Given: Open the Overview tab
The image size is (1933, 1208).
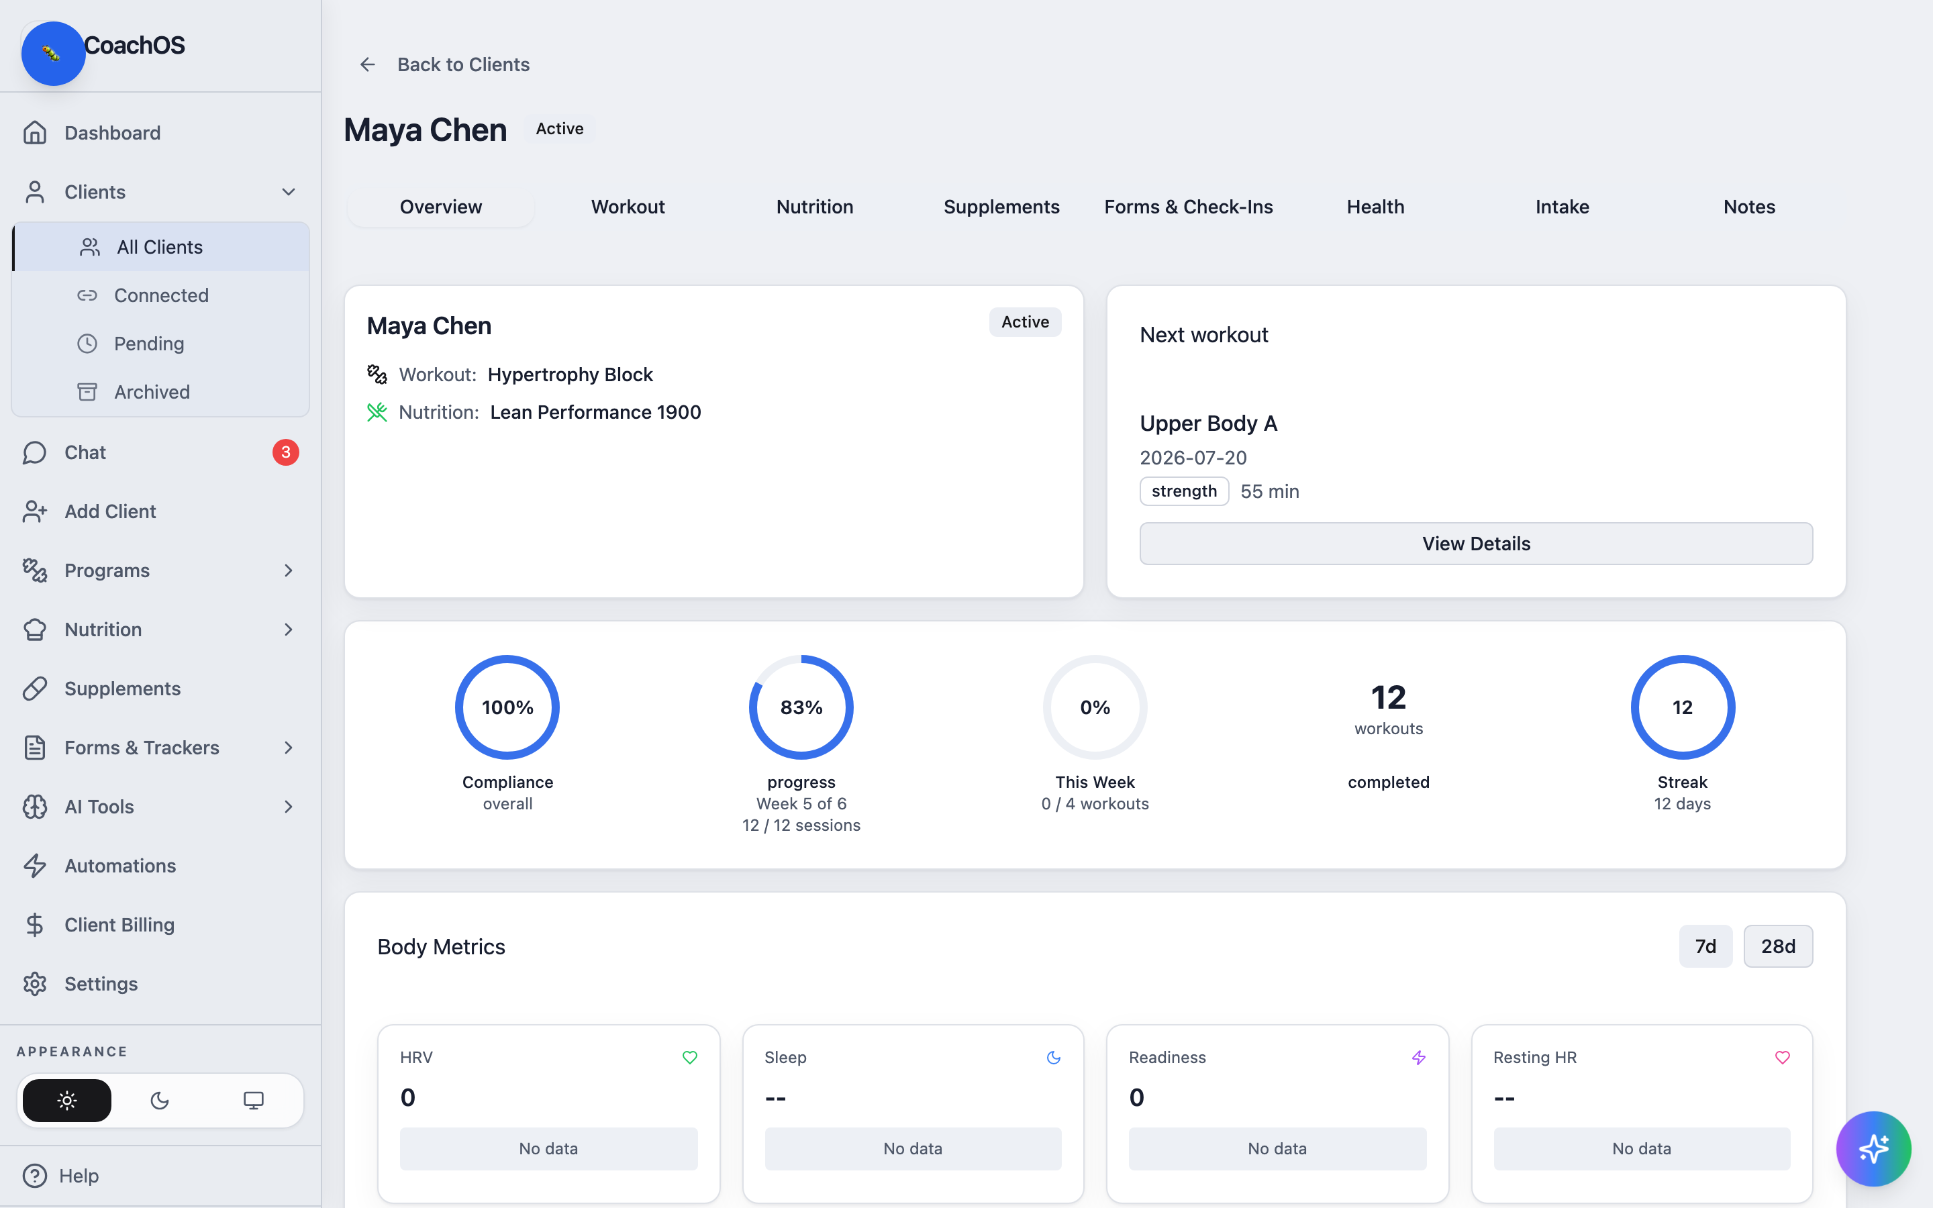Looking at the screenshot, I should tap(441, 207).
